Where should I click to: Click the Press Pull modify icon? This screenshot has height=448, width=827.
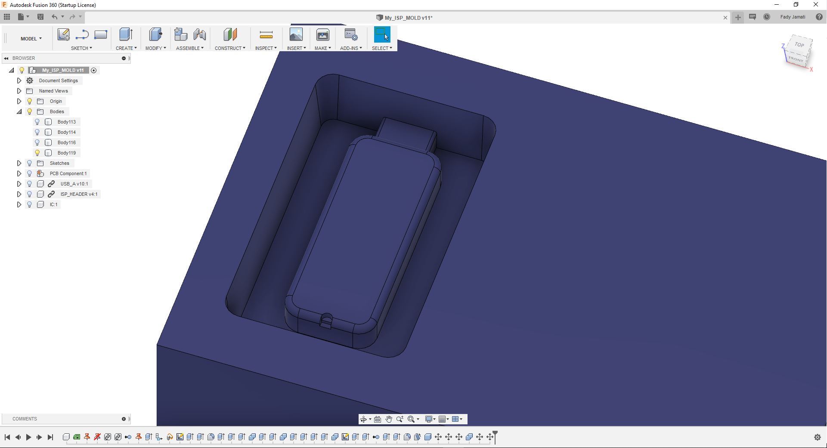coord(155,34)
